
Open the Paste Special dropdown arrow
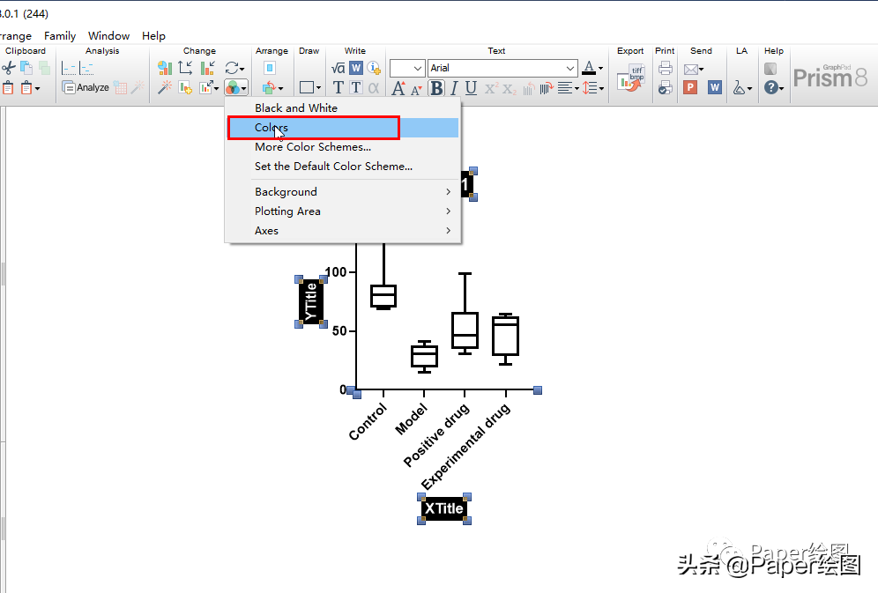click(x=38, y=88)
